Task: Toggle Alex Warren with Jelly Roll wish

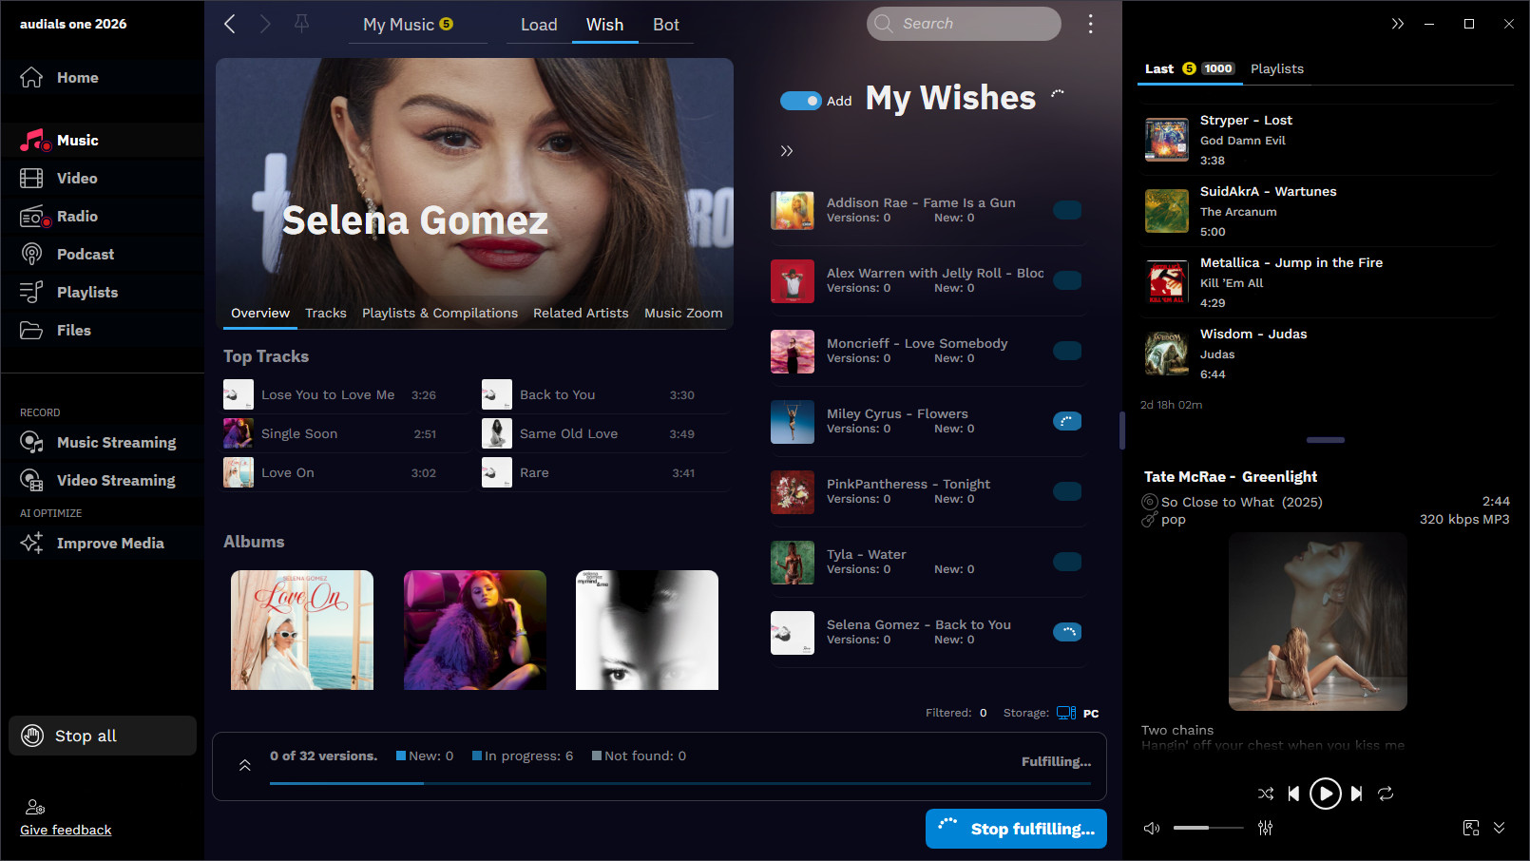Action: 1067,280
